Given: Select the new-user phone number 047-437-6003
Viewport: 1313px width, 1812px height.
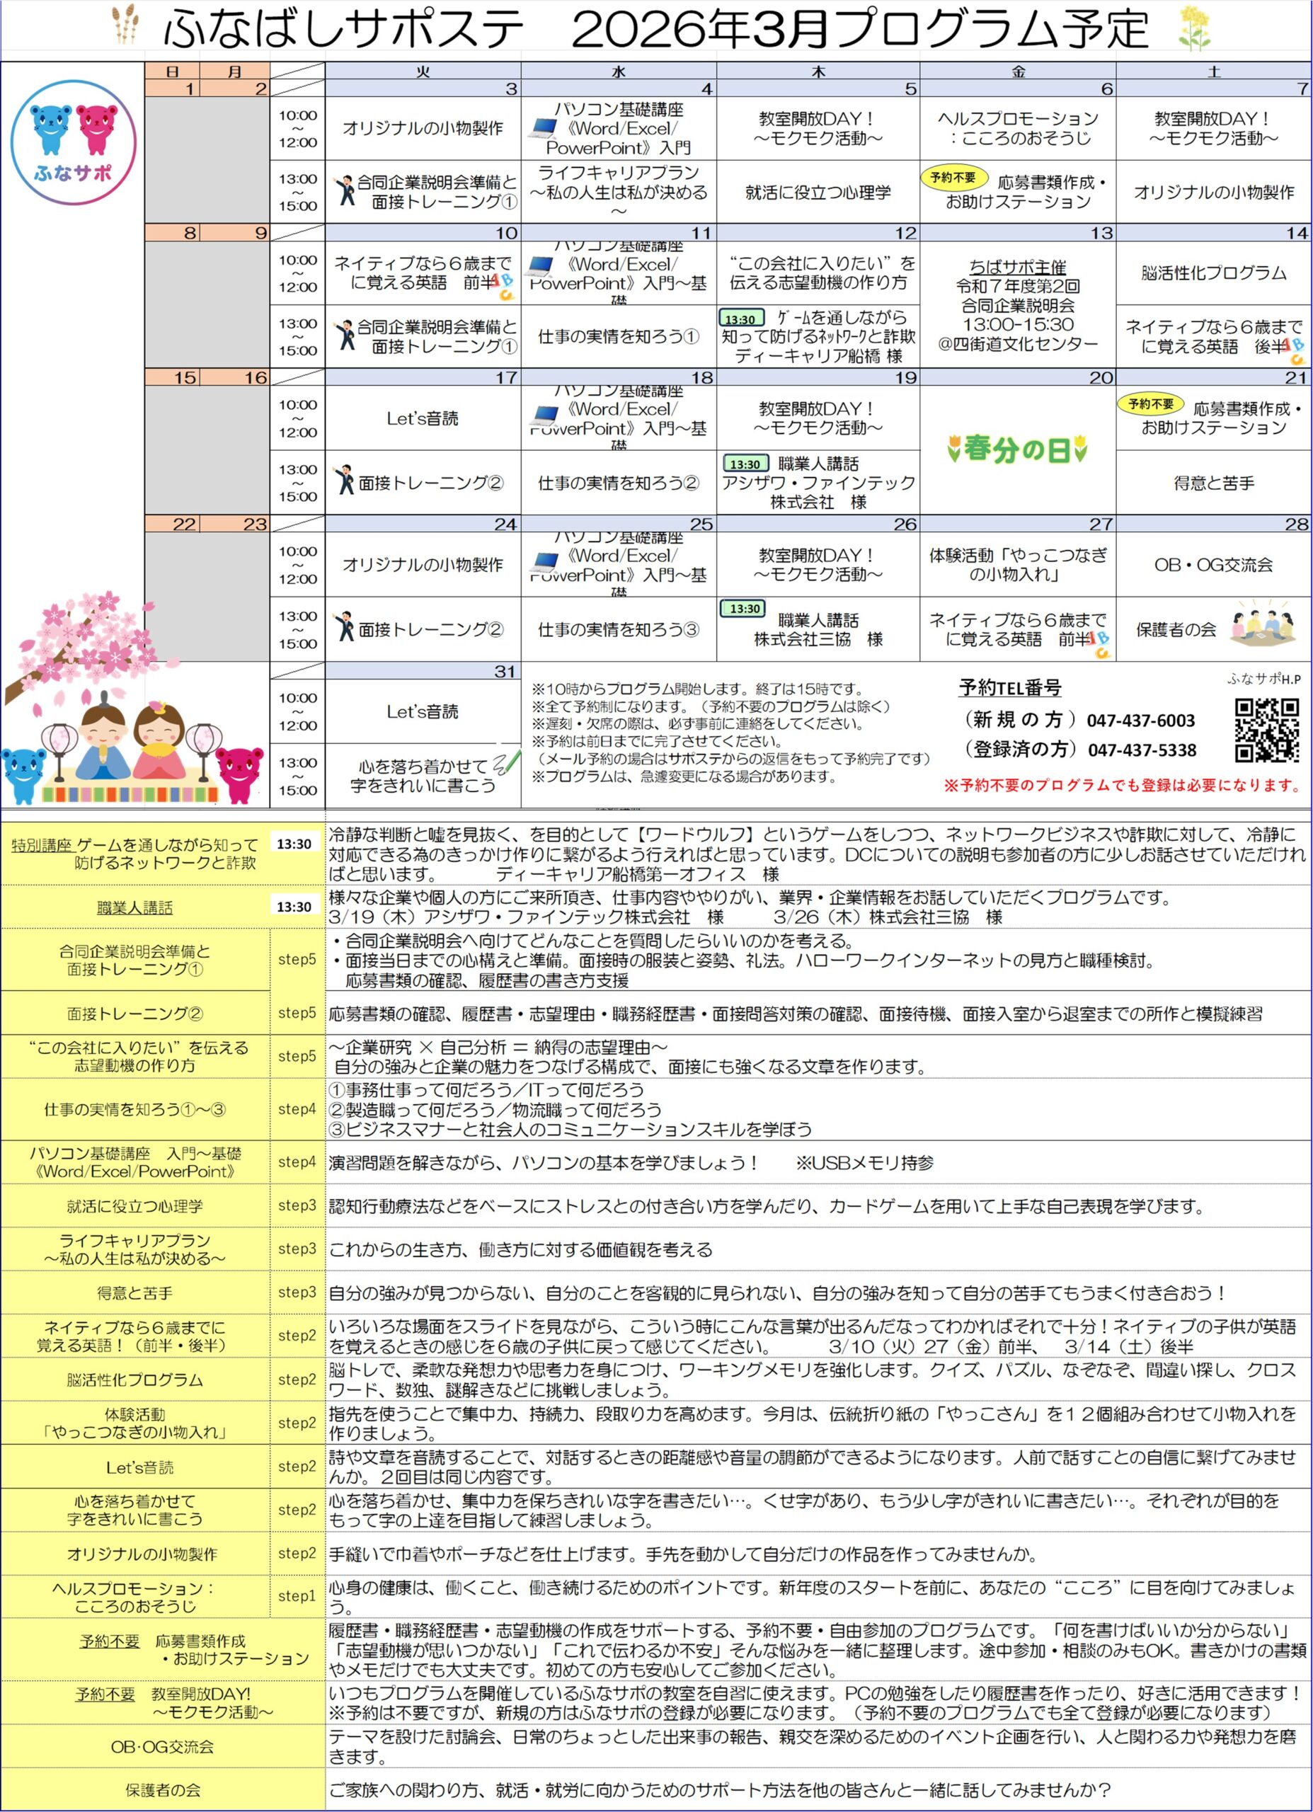Looking at the screenshot, I should pos(1140,720).
